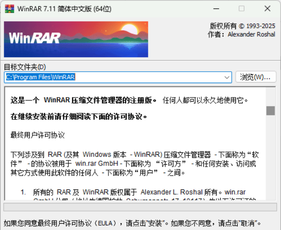281x230 pixels.
Task: Click inside the C:\Program Files\WinRAR path field
Action: (118, 77)
